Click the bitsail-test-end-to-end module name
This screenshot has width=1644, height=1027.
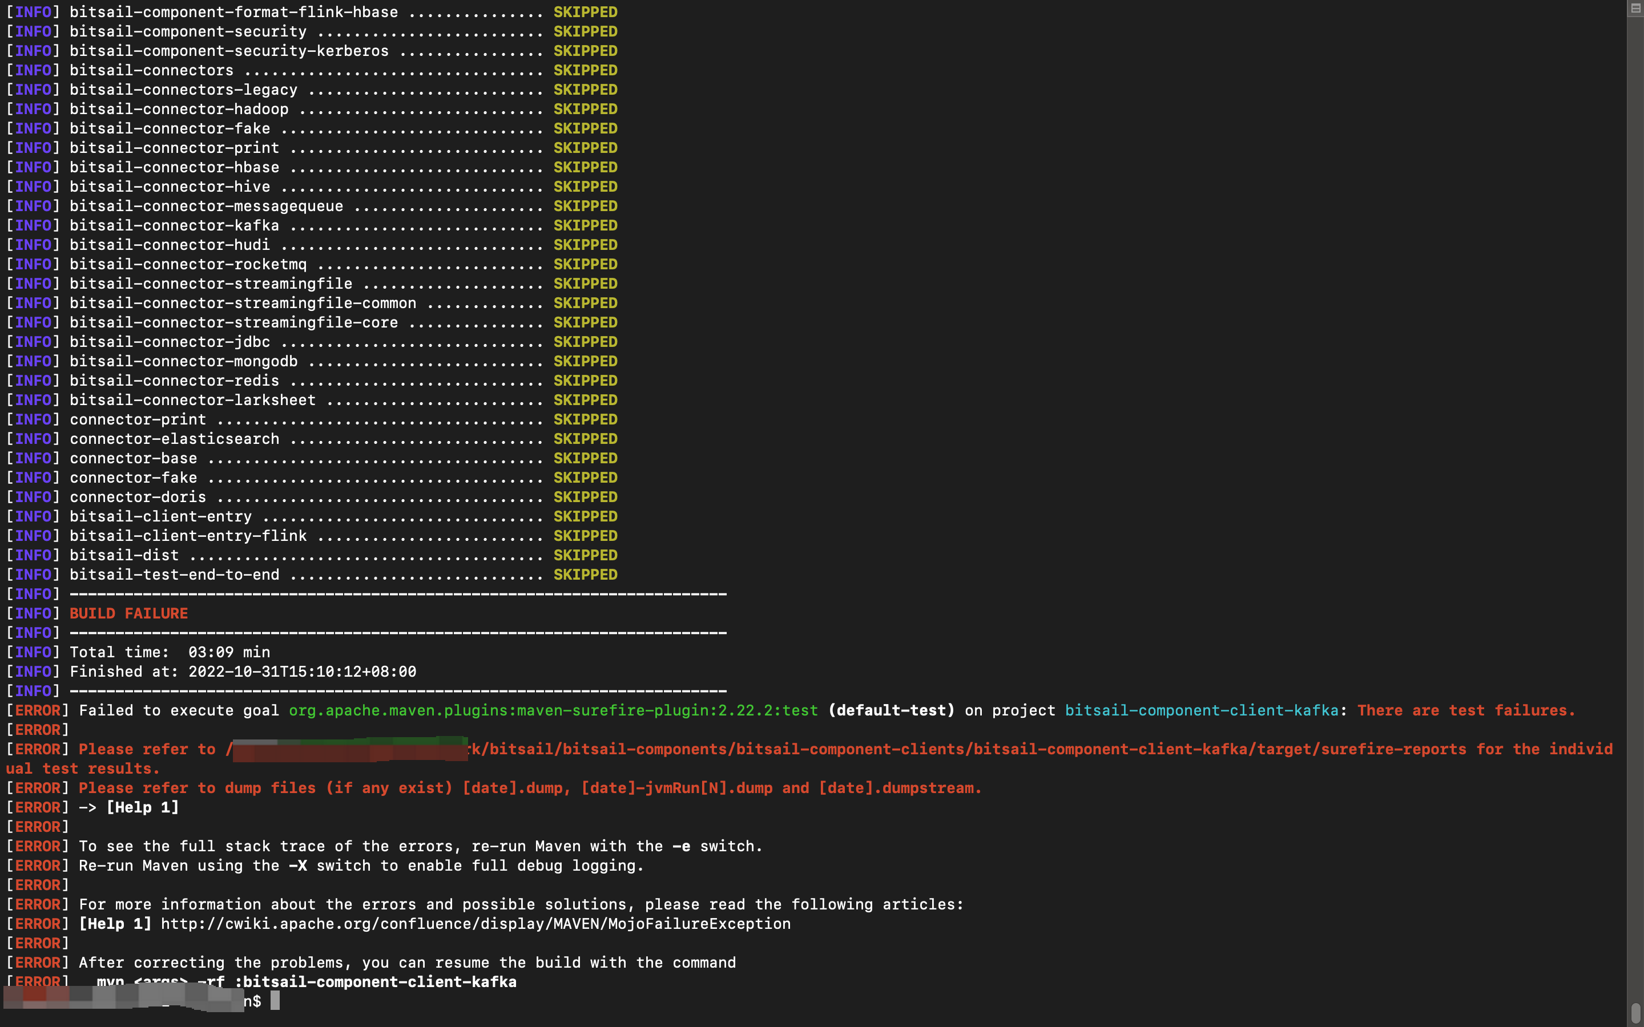[175, 575]
